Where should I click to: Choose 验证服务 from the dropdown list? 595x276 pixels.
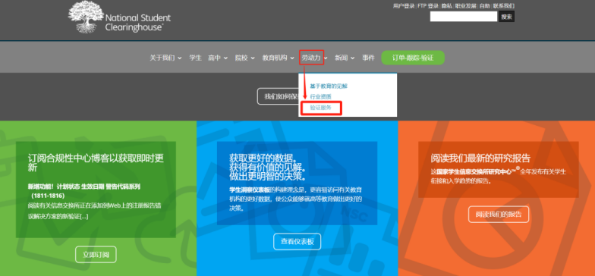point(320,108)
